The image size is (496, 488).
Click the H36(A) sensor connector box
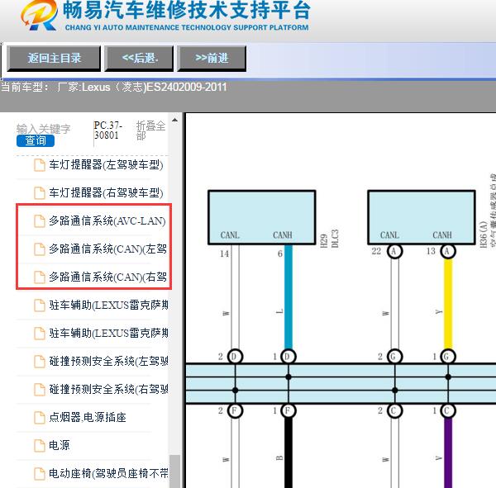click(422, 217)
